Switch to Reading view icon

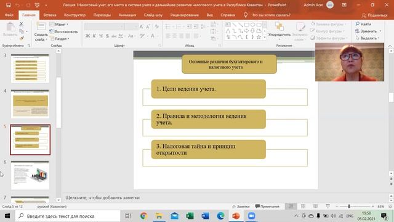[x=316, y=207]
